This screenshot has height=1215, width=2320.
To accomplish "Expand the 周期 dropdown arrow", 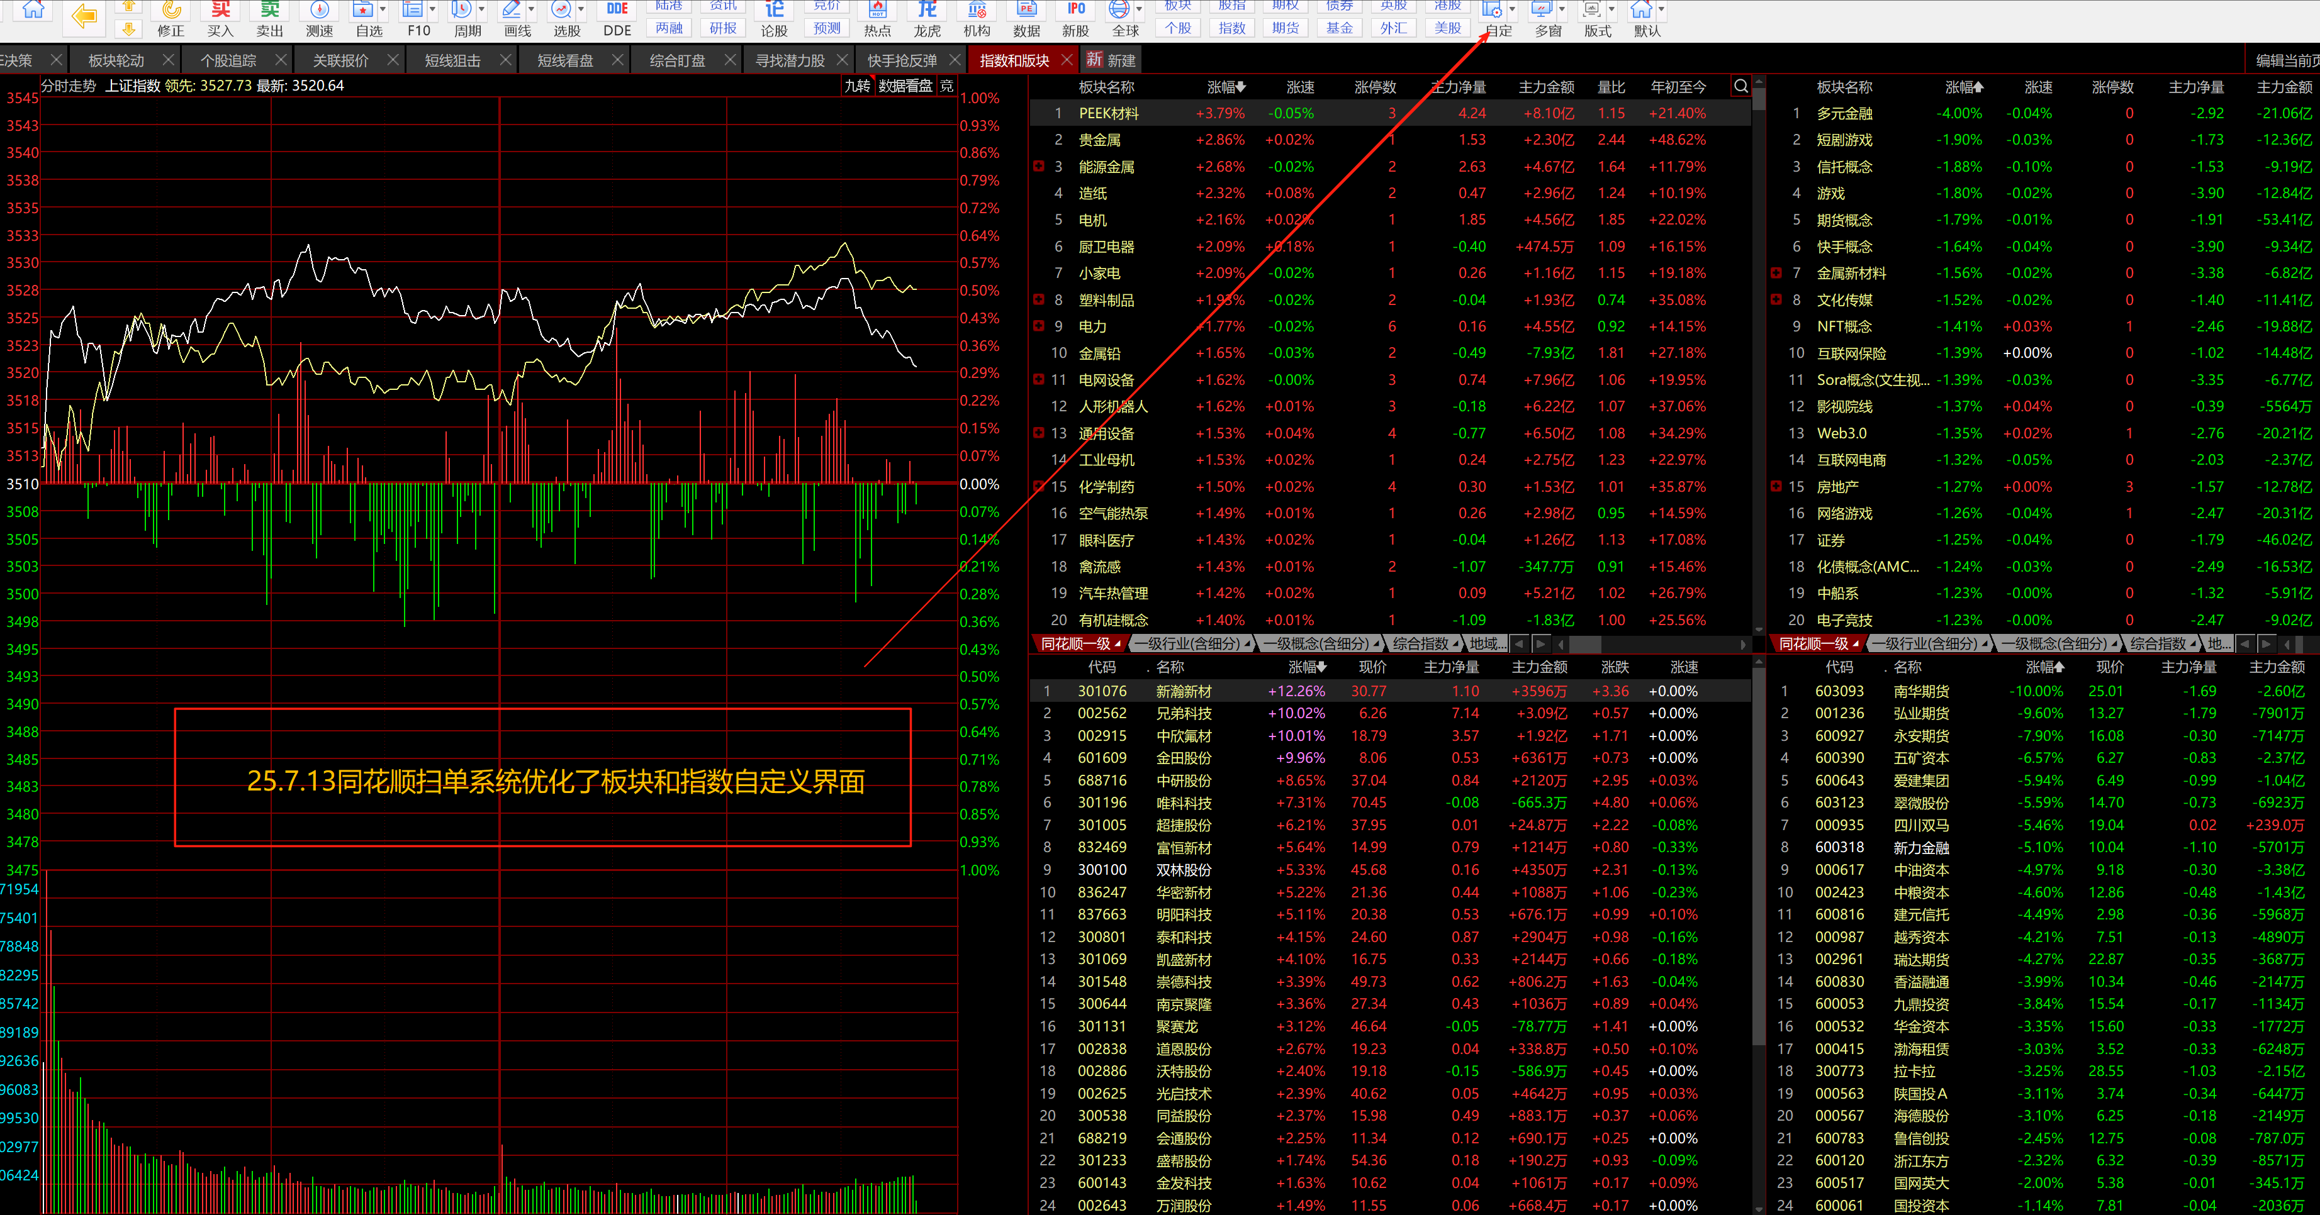I will tap(483, 10).
